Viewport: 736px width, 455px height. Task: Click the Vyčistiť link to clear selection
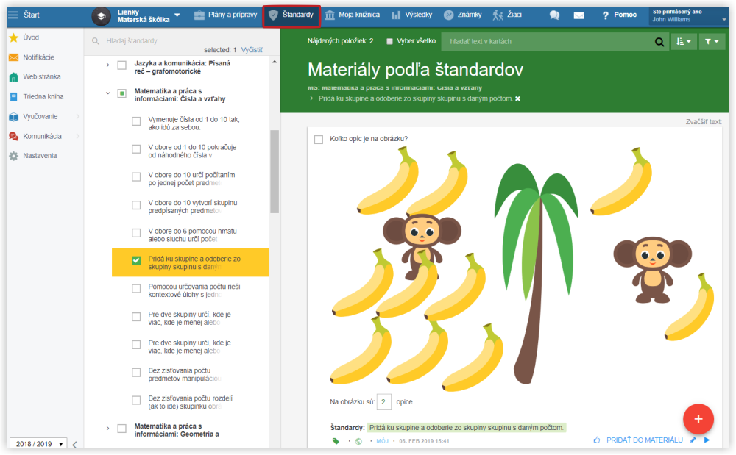pos(252,50)
